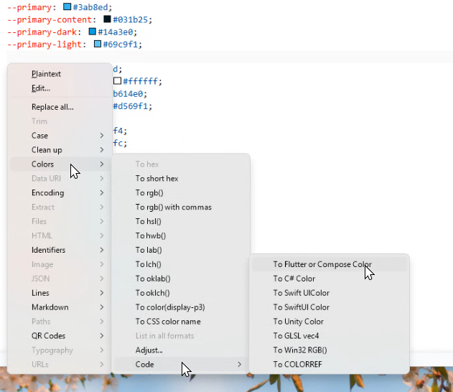
Task: Click the white #ffffff color swatch
Action: pyautogui.click(x=117, y=80)
